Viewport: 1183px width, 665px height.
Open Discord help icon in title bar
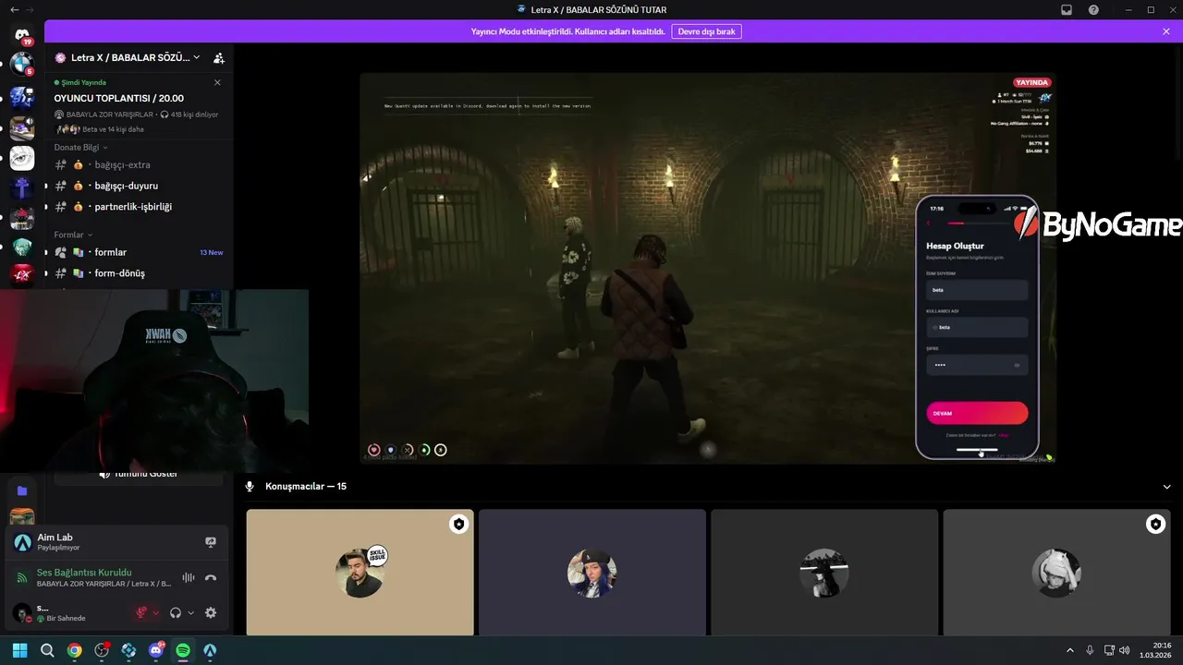(x=1093, y=9)
